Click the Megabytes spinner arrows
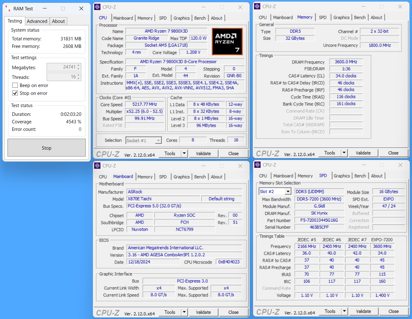 [79, 67]
